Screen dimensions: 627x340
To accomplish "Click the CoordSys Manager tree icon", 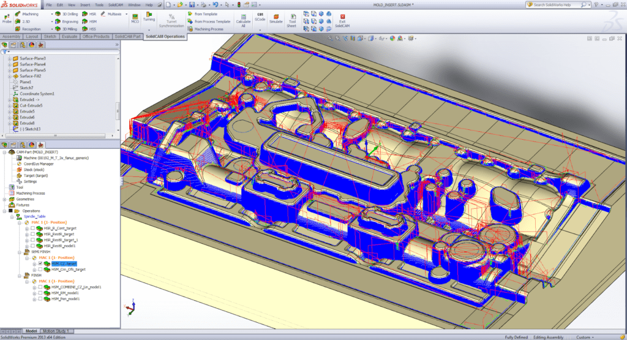I will (x=20, y=164).
